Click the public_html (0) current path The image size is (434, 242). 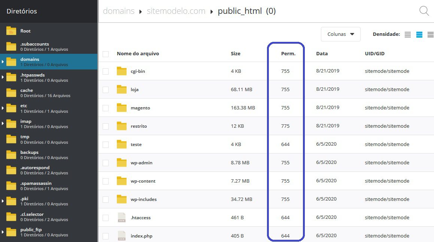tap(247, 11)
